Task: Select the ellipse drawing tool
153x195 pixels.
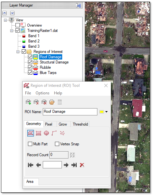Action: pyautogui.click(x=46, y=133)
